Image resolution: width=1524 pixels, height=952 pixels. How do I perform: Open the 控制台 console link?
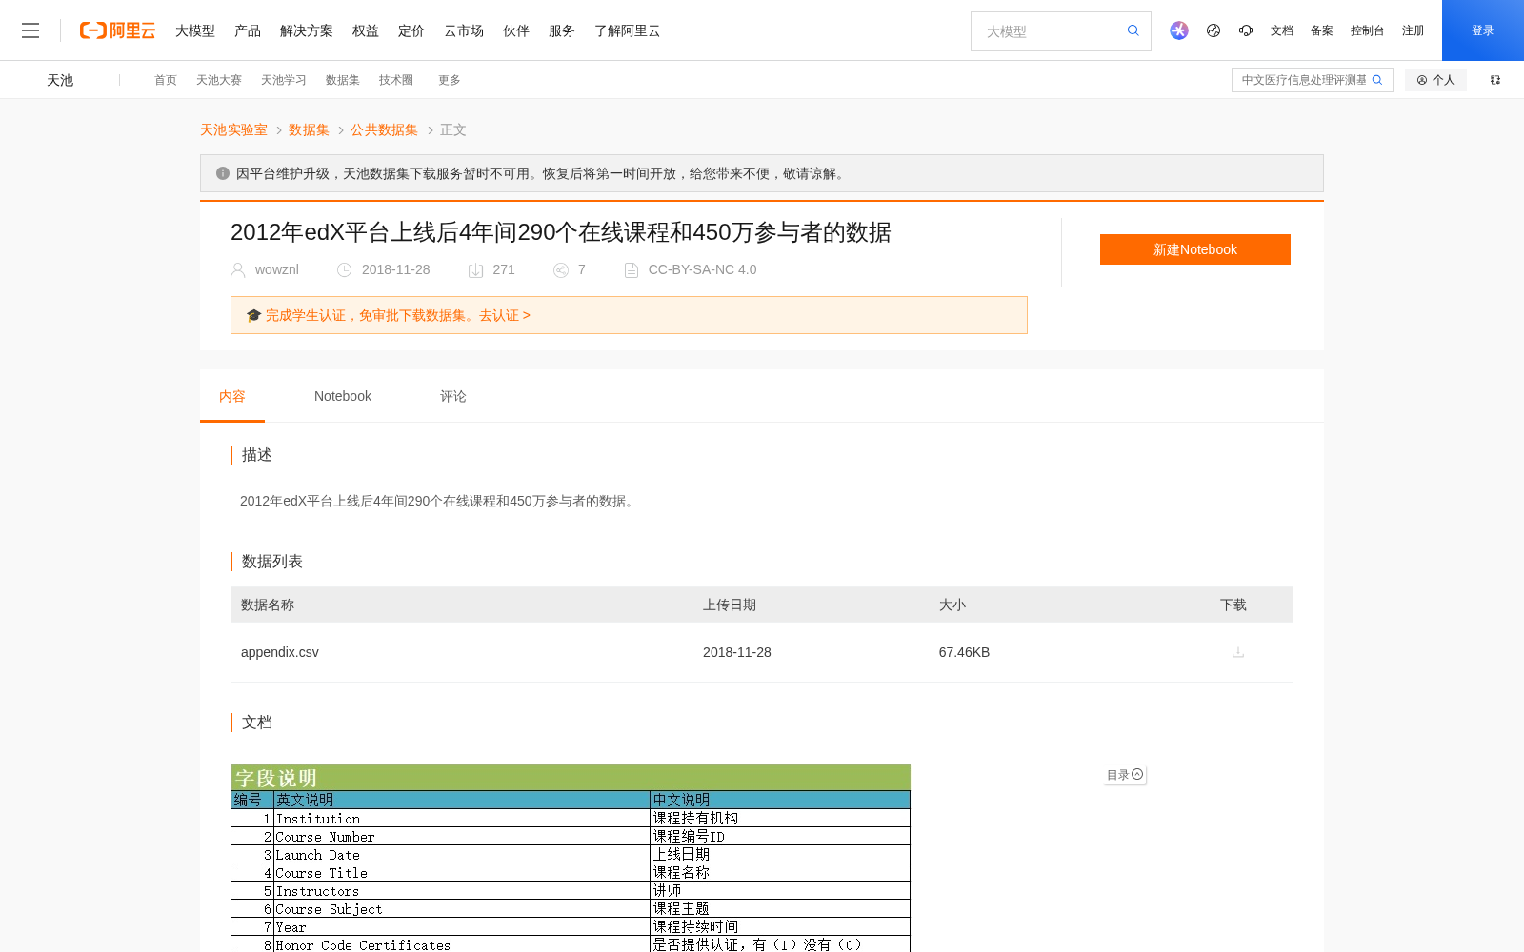pos(1368,30)
